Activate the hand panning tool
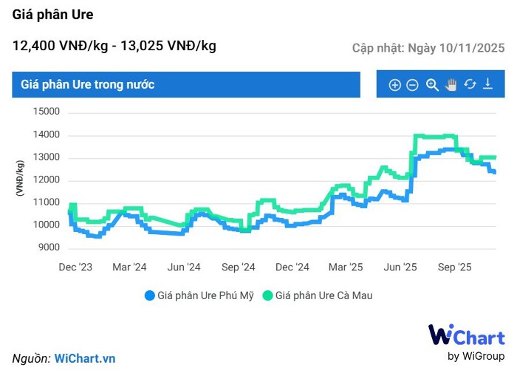The image size is (517, 373). (451, 85)
